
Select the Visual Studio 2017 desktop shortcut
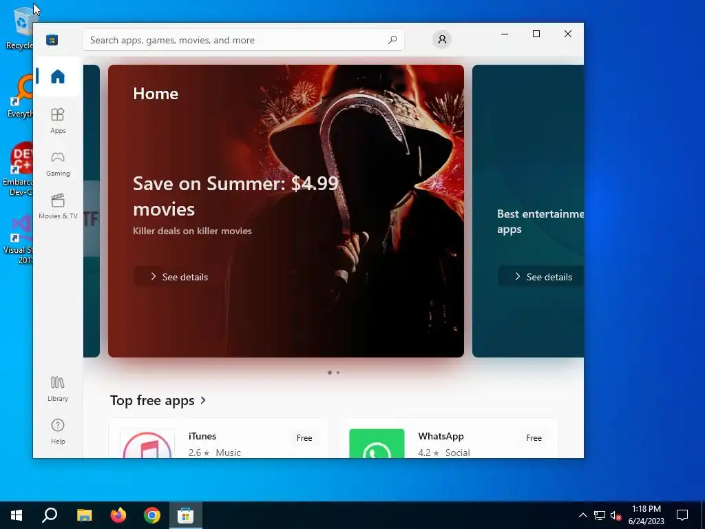(x=19, y=240)
